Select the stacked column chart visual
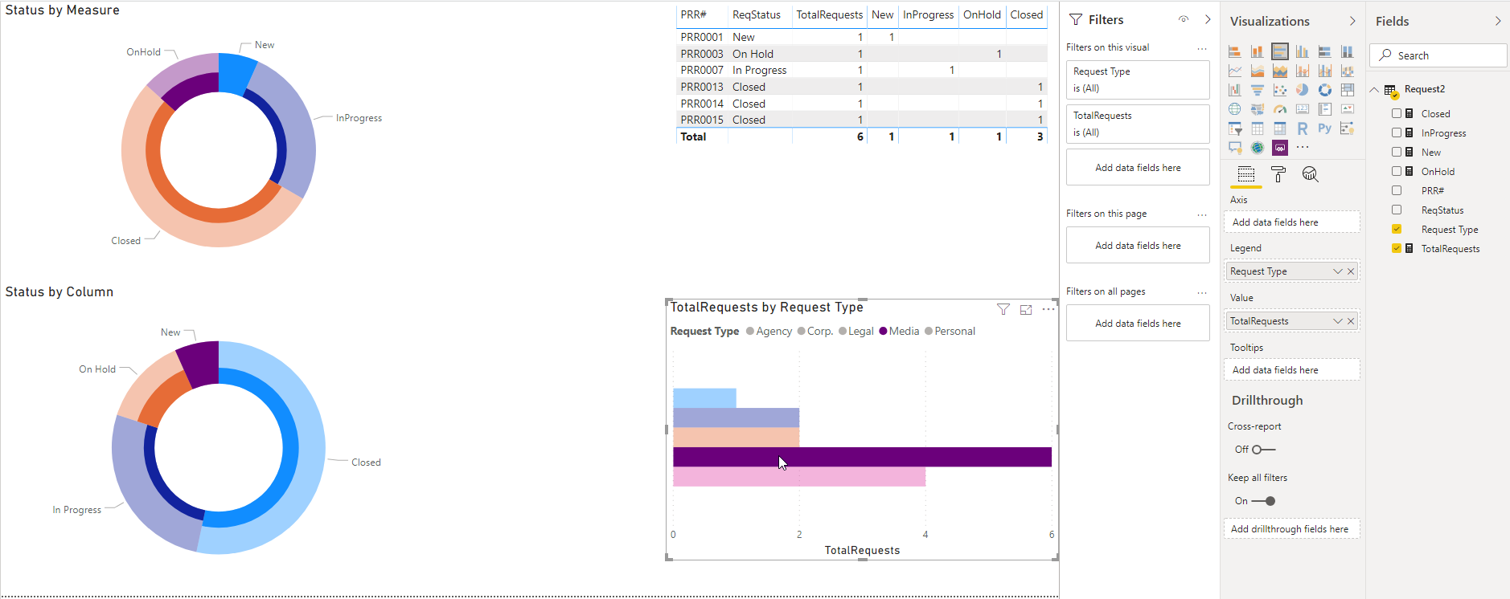 tap(1257, 51)
